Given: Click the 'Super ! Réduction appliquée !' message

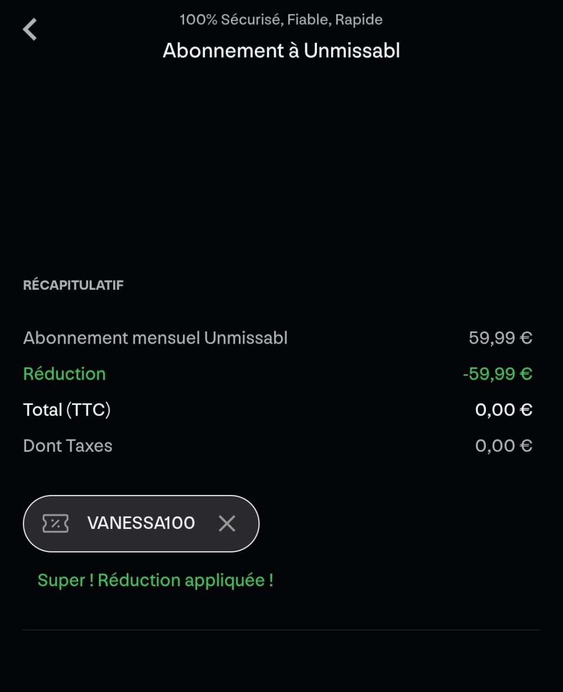Looking at the screenshot, I should pos(155,581).
